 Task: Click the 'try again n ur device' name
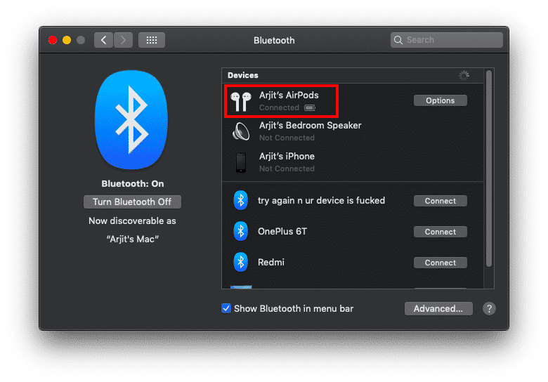tap(321, 200)
